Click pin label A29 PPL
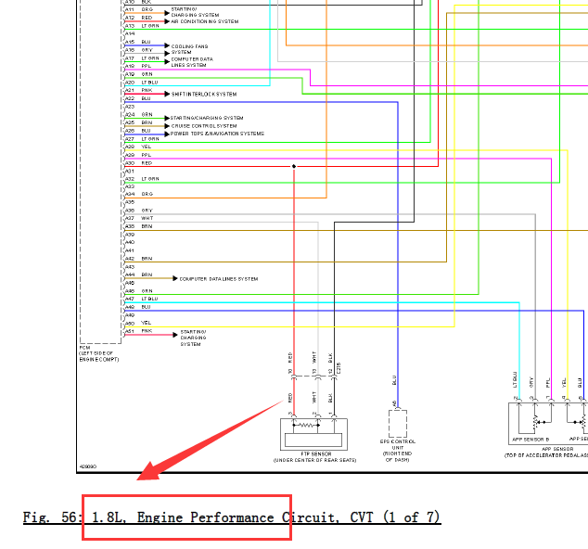This screenshot has height=549, width=588. click(x=138, y=155)
